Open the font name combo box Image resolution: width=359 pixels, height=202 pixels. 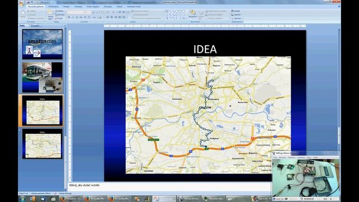(x=76, y=12)
